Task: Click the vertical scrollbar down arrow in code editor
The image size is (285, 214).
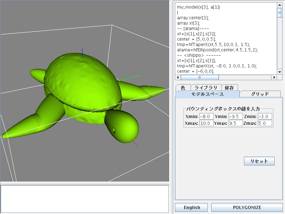Action: click(x=280, y=71)
